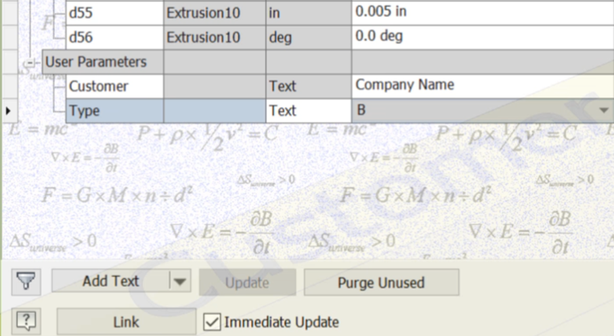Click the Text unit cell of Type row

(309, 111)
